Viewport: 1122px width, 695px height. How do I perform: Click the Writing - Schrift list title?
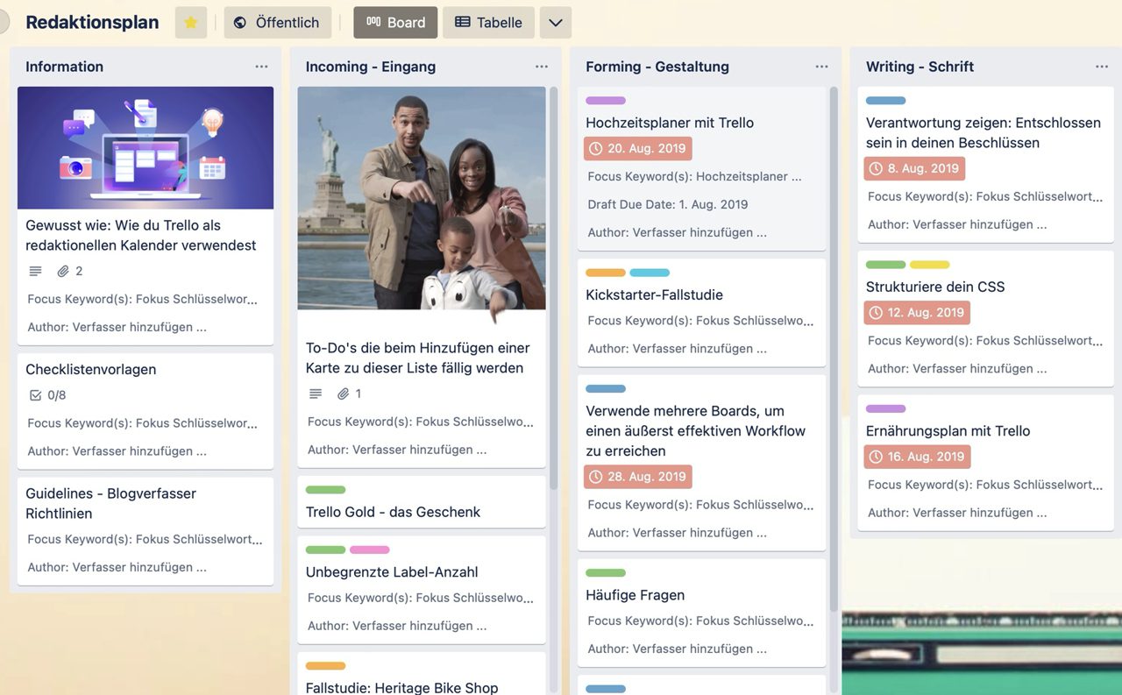tap(920, 67)
